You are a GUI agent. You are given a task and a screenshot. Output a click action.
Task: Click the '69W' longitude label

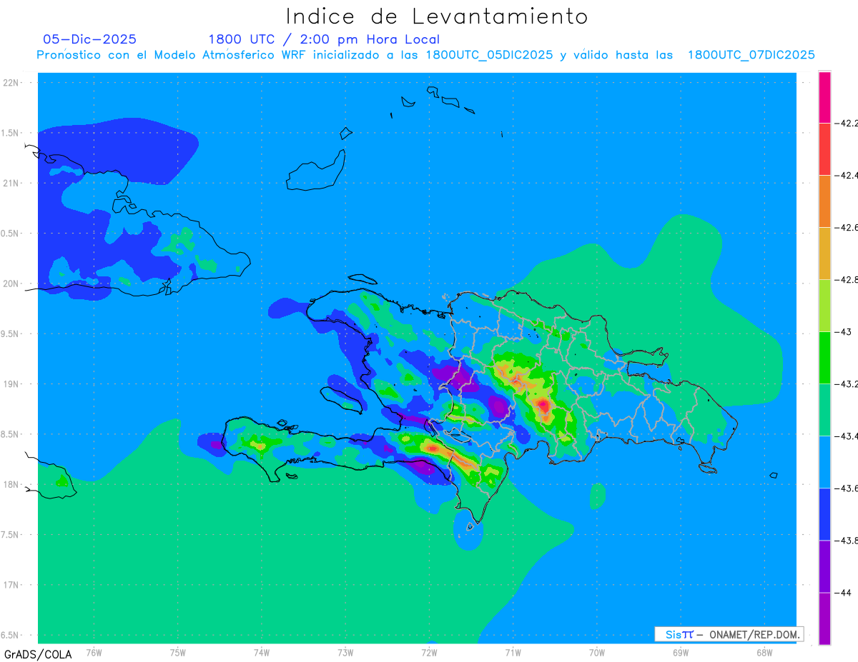[680, 653]
